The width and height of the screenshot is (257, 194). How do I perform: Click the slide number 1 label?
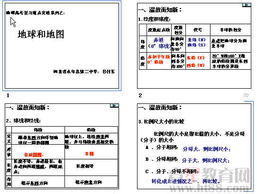[8, 95]
